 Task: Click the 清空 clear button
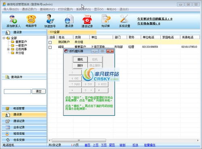click(39, 91)
